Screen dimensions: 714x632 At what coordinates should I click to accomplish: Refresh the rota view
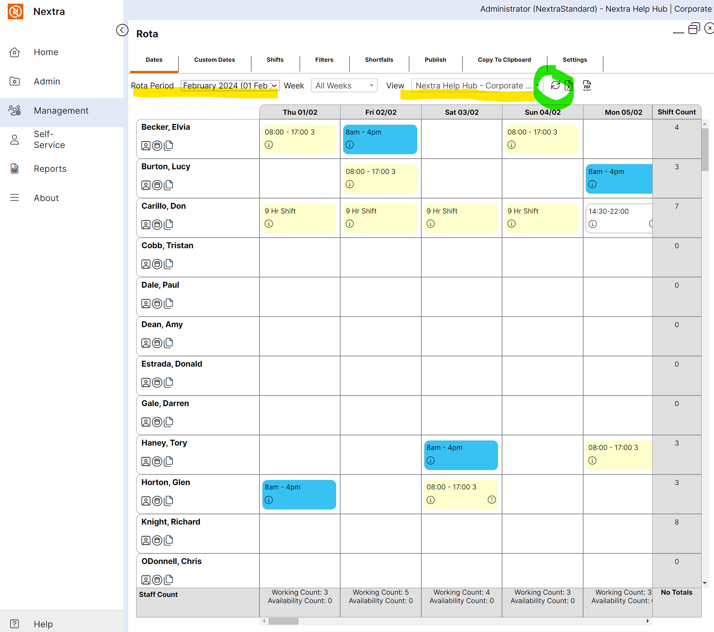[555, 86]
